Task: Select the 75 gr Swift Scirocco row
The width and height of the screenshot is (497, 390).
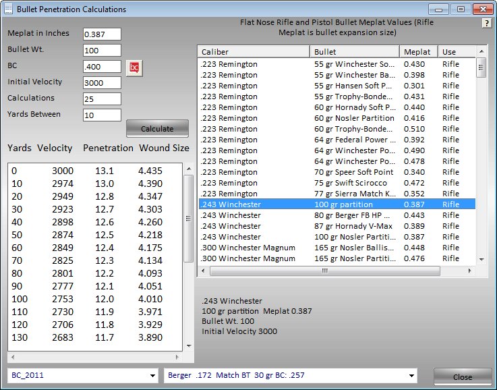Action: 337,183
